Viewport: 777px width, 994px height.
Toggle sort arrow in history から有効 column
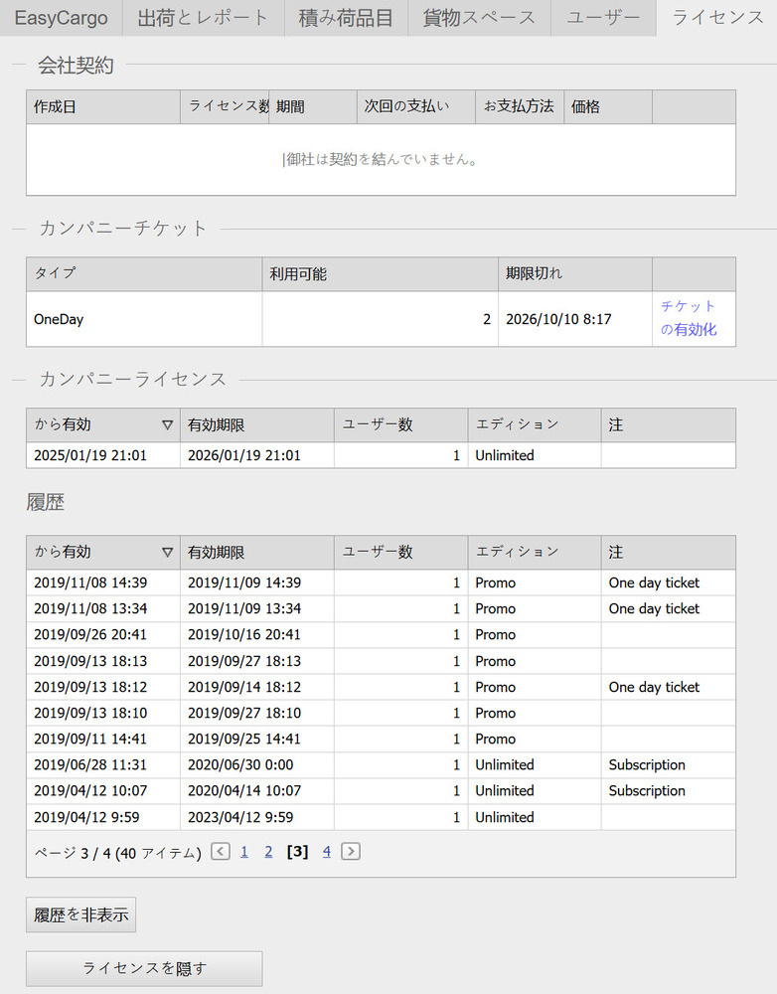click(167, 553)
